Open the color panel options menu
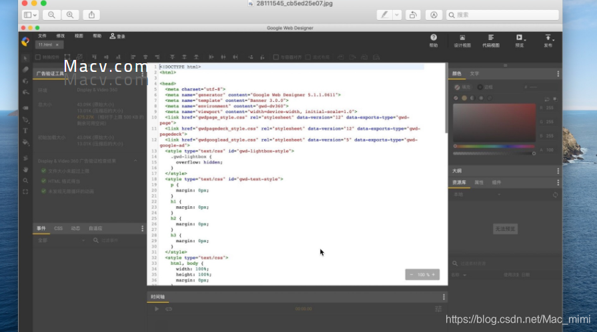The width and height of the screenshot is (597, 332). (x=558, y=74)
